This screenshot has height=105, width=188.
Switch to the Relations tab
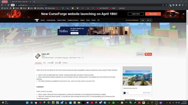point(65,63)
